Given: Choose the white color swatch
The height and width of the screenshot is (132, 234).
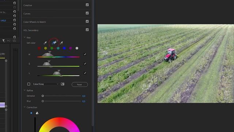Looking at the screenshot, I should pyautogui.click(x=77, y=48).
